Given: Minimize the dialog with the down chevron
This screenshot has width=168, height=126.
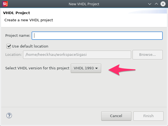Looking at the screenshot, I should [150, 4].
